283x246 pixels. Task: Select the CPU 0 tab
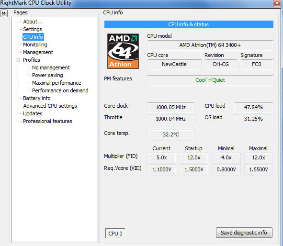[x=115, y=234]
